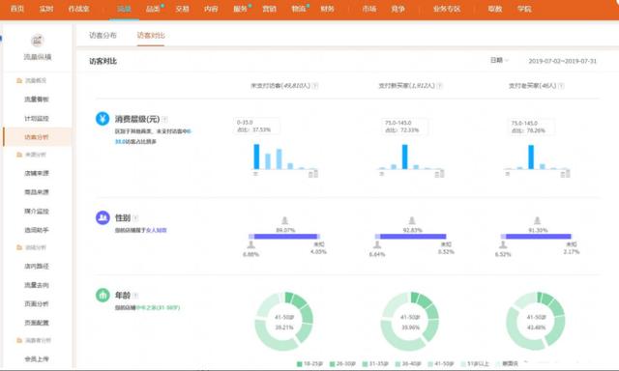Open the 首页 top menu
The height and width of the screenshot is (371, 619).
[x=17, y=9]
